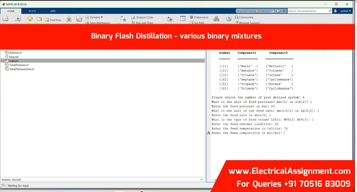Click 'Enter the feed pressure in bar: 10' line
This screenshot has width=357, height=192.
[x=243, y=106]
